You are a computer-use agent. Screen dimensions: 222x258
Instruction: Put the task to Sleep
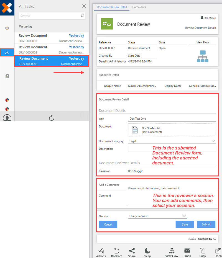click(x=147, y=252)
